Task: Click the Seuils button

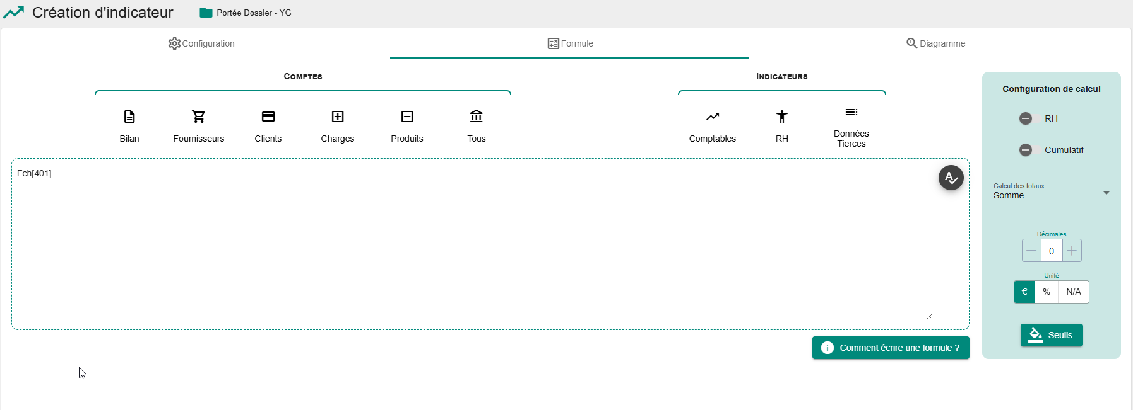Action: point(1051,335)
